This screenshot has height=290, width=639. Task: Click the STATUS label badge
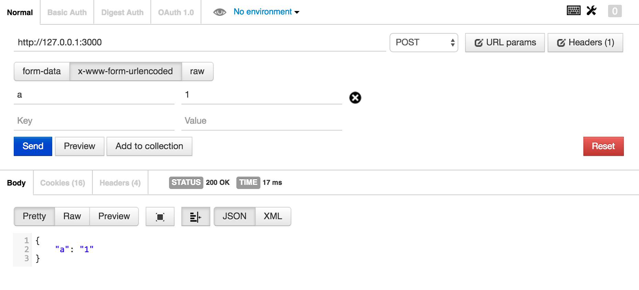click(x=186, y=182)
